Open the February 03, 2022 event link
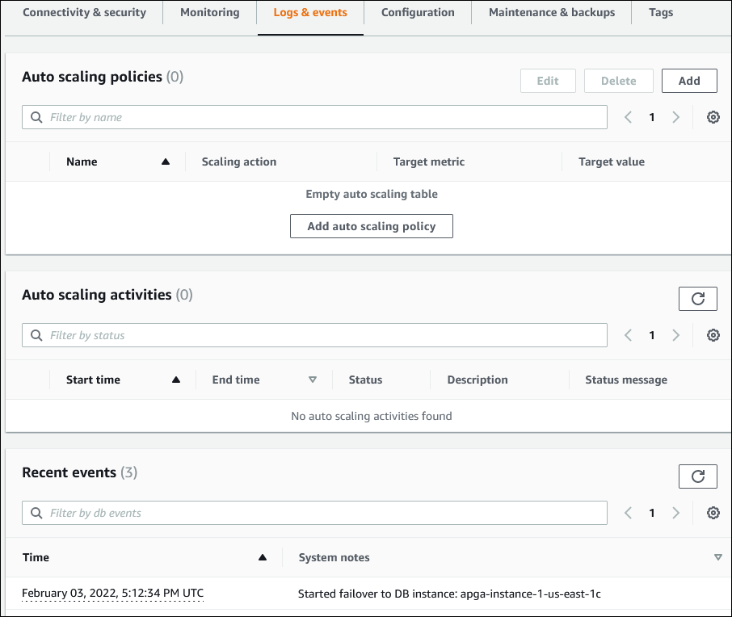Viewport: 732px width, 617px height. tap(113, 593)
